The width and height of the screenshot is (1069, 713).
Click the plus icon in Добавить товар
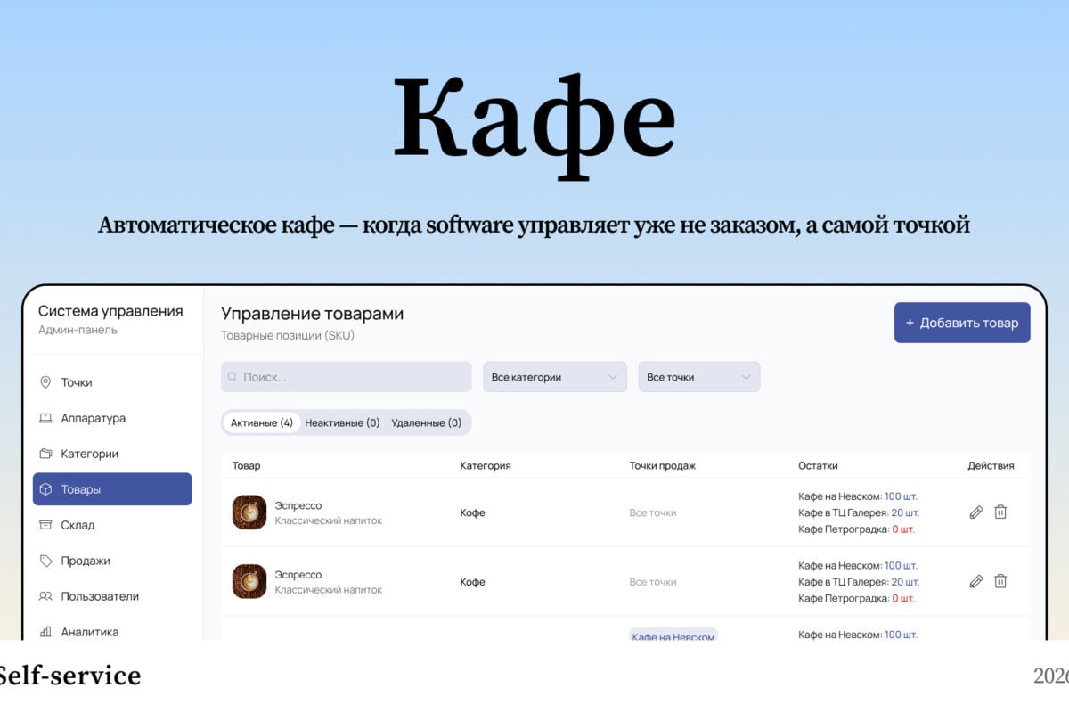[910, 323]
